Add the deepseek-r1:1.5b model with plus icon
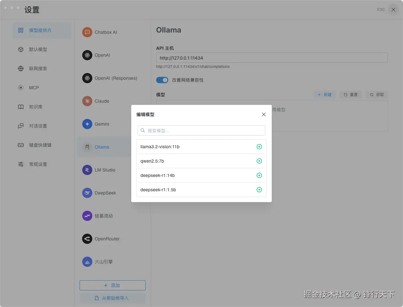This screenshot has width=403, height=307. (x=259, y=190)
